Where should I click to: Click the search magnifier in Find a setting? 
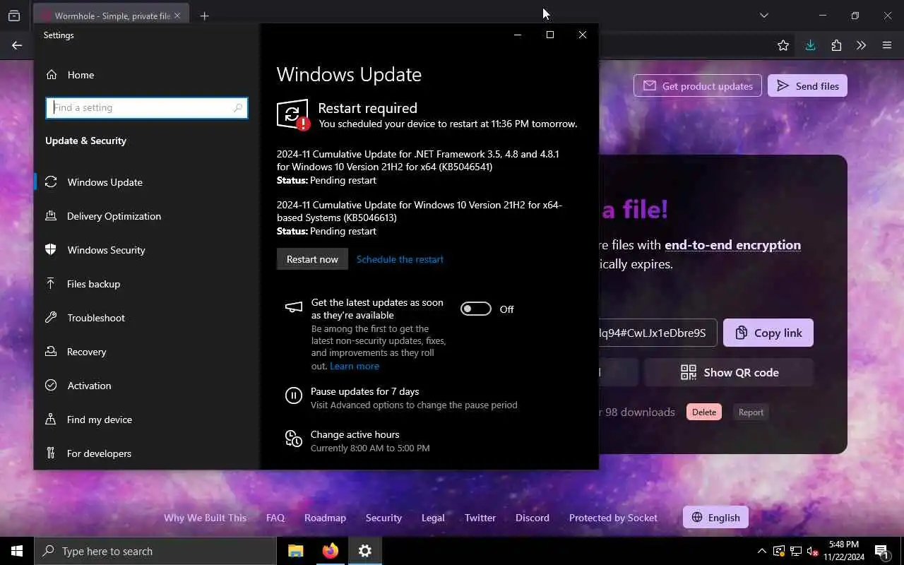pos(238,108)
